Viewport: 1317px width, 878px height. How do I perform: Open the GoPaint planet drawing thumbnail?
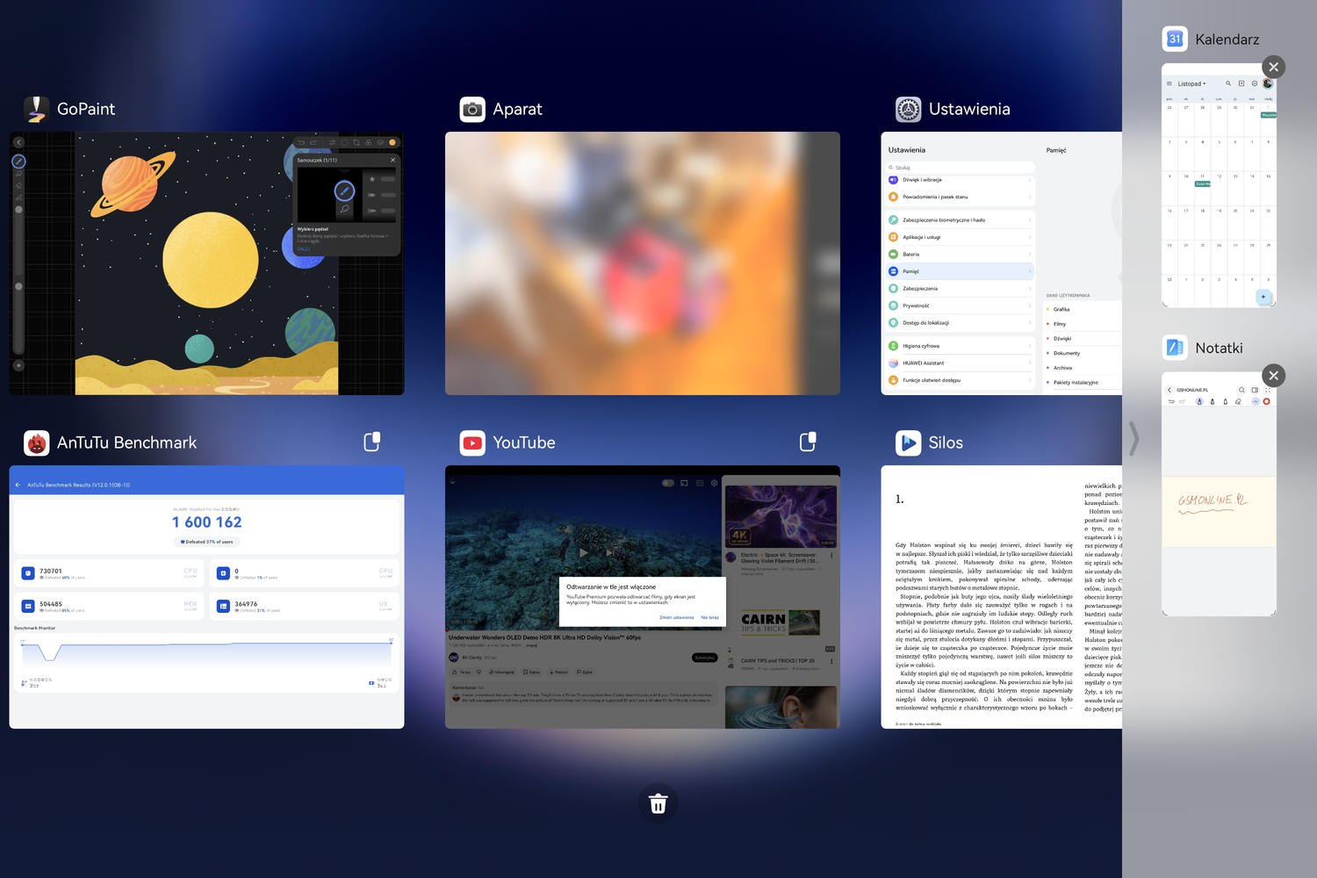click(x=206, y=263)
